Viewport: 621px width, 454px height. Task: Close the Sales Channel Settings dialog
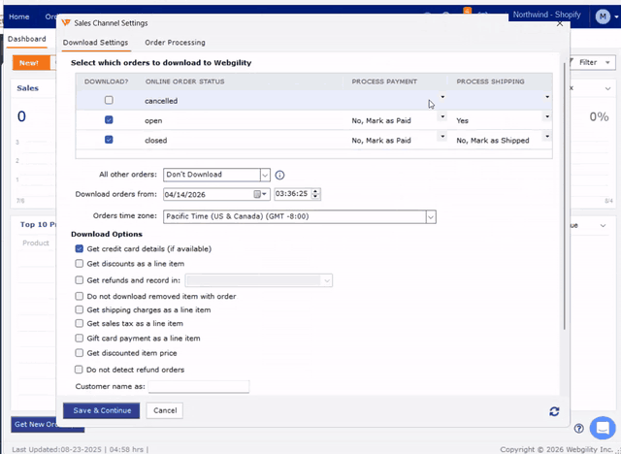coord(560,23)
